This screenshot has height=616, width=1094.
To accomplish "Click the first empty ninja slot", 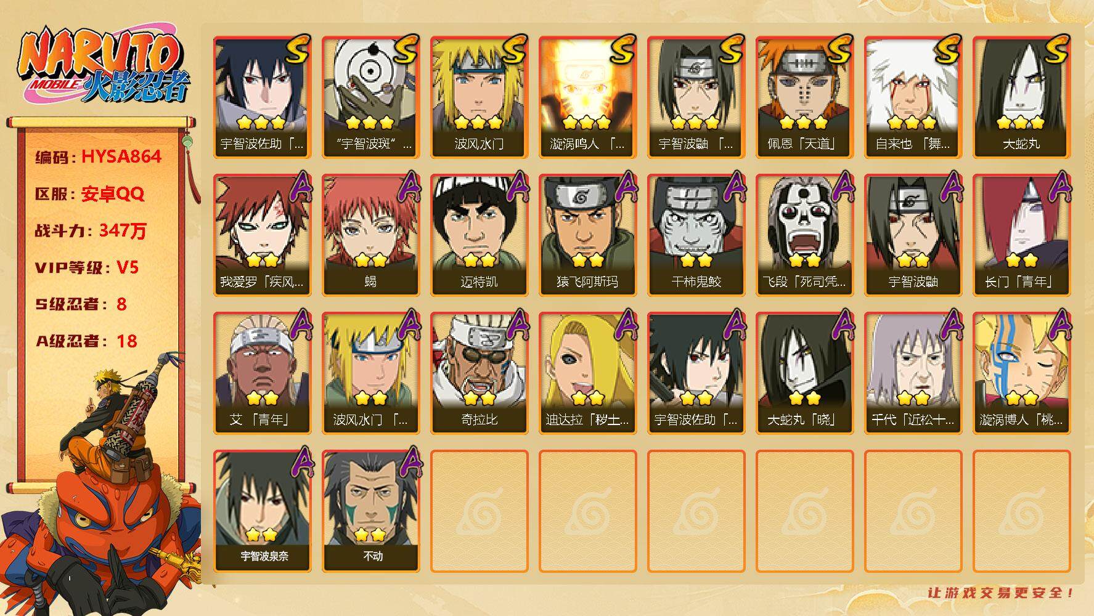I will pos(479,511).
